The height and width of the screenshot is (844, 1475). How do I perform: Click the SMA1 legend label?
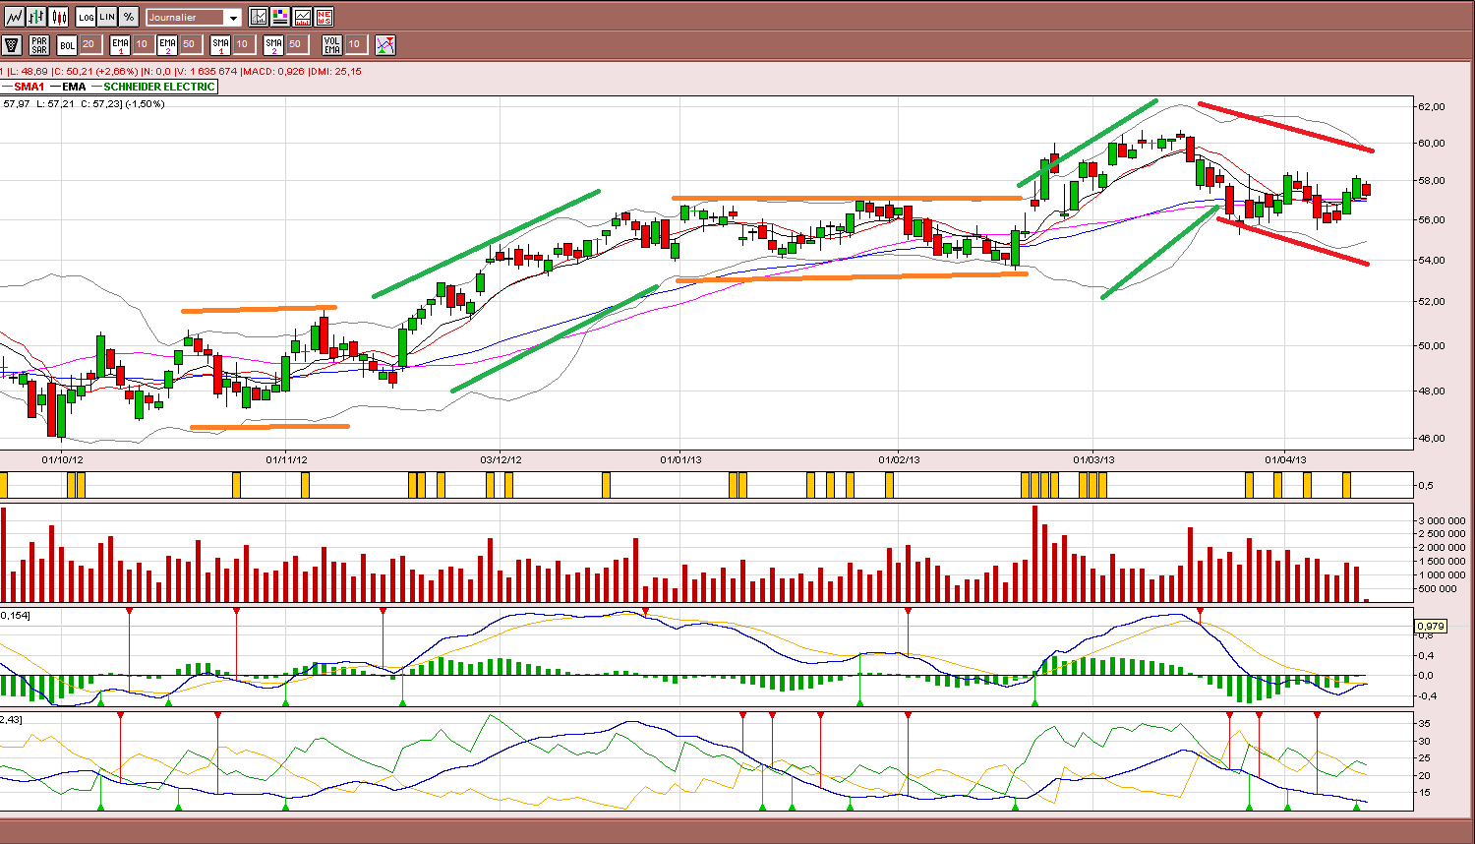(x=29, y=87)
